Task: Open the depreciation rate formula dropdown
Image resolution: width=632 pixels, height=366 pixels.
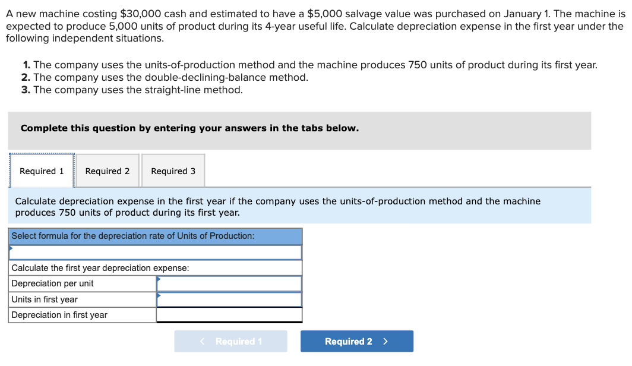Action: pyautogui.click(x=156, y=252)
